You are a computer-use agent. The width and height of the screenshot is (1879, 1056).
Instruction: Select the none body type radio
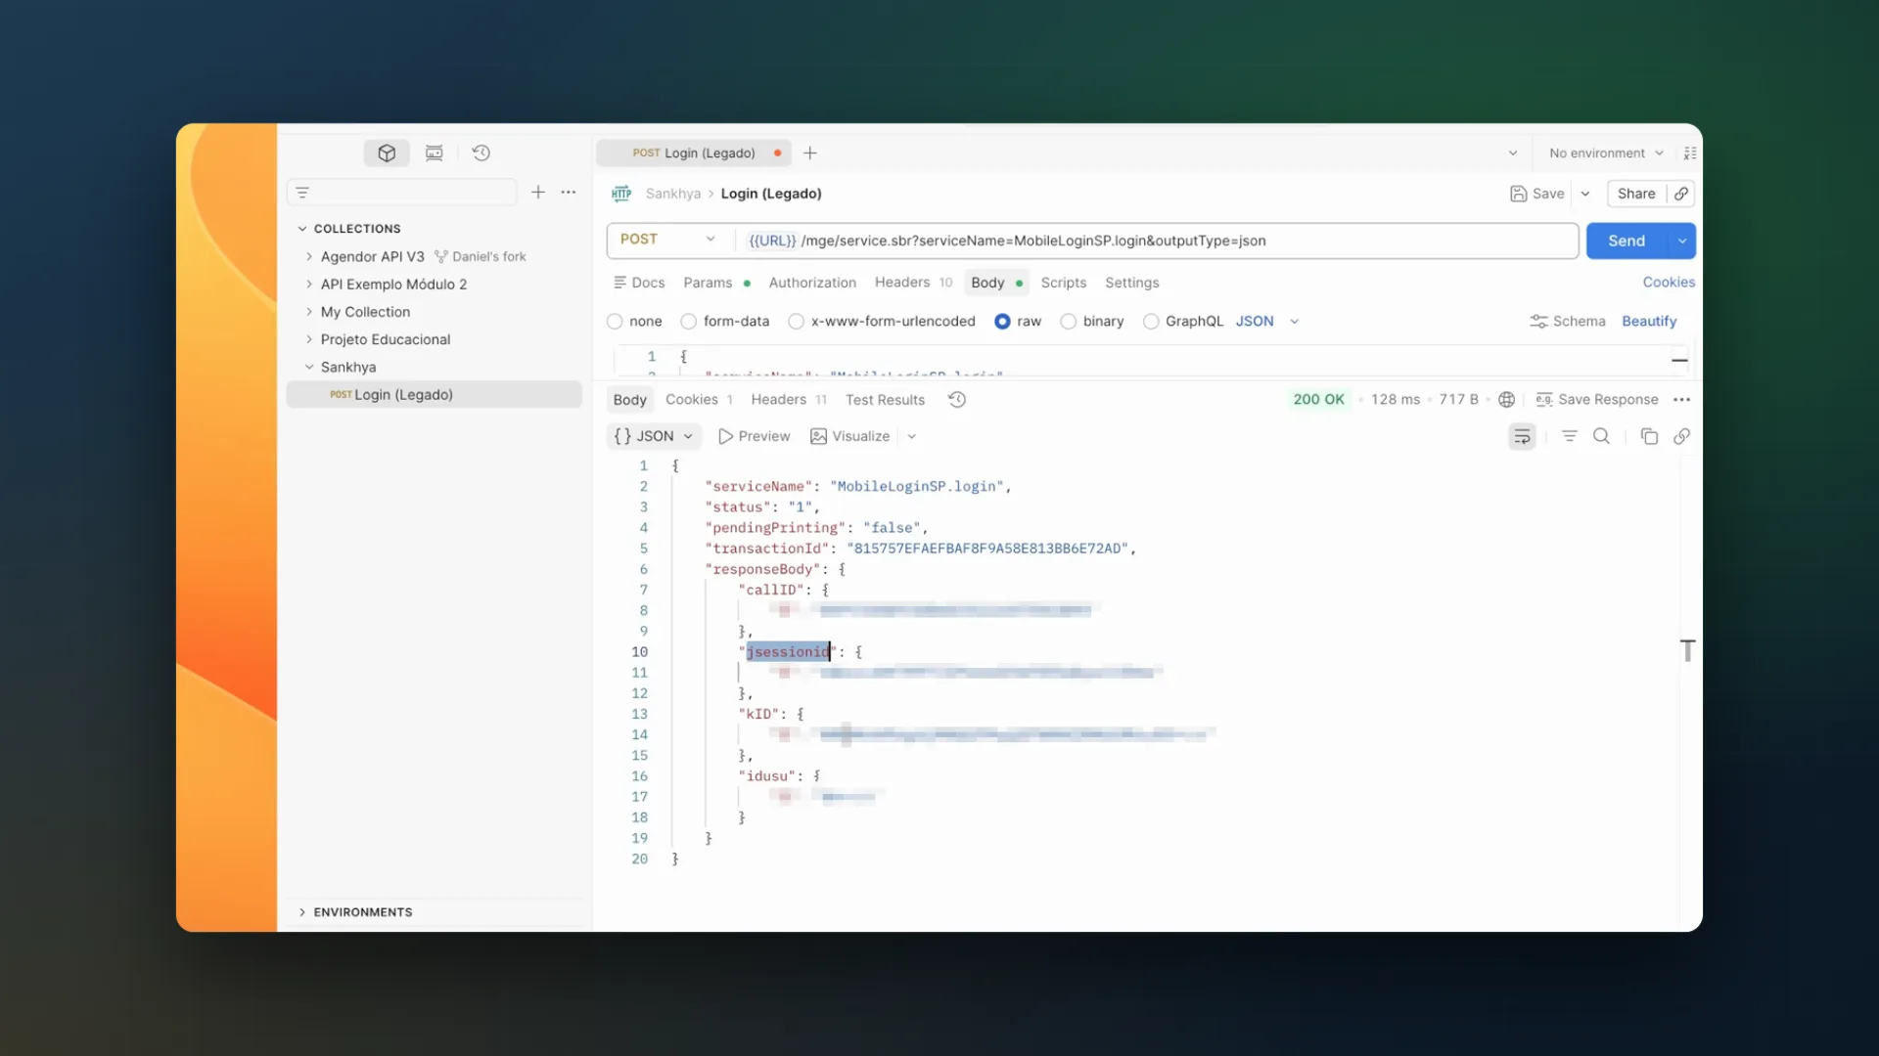click(615, 322)
